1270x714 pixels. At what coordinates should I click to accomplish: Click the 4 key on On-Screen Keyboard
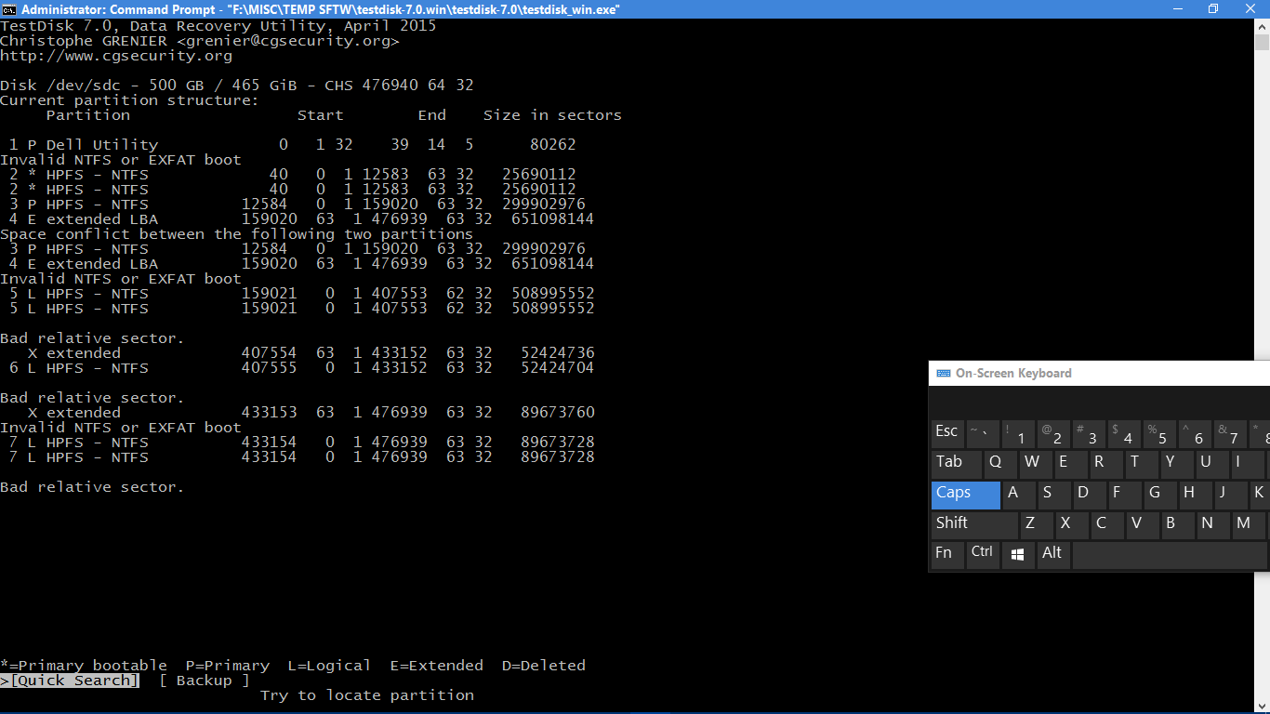click(1124, 434)
